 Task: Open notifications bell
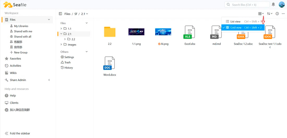click(x=273, y=4)
